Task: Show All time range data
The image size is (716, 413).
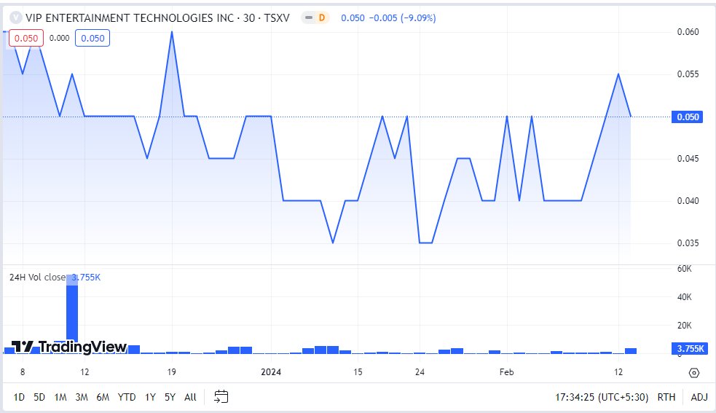Action: (x=190, y=397)
